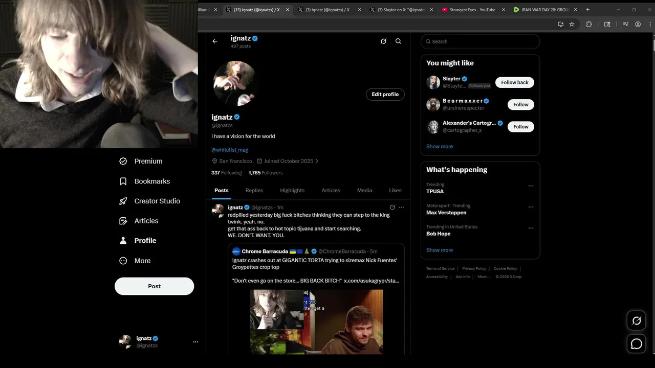The width and height of the screenshot is (655, 368).
Task: Open options for Bob Hope trend
Action: pos(531,228)
